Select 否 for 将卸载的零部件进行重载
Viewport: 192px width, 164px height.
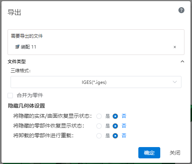coord(115,136)
